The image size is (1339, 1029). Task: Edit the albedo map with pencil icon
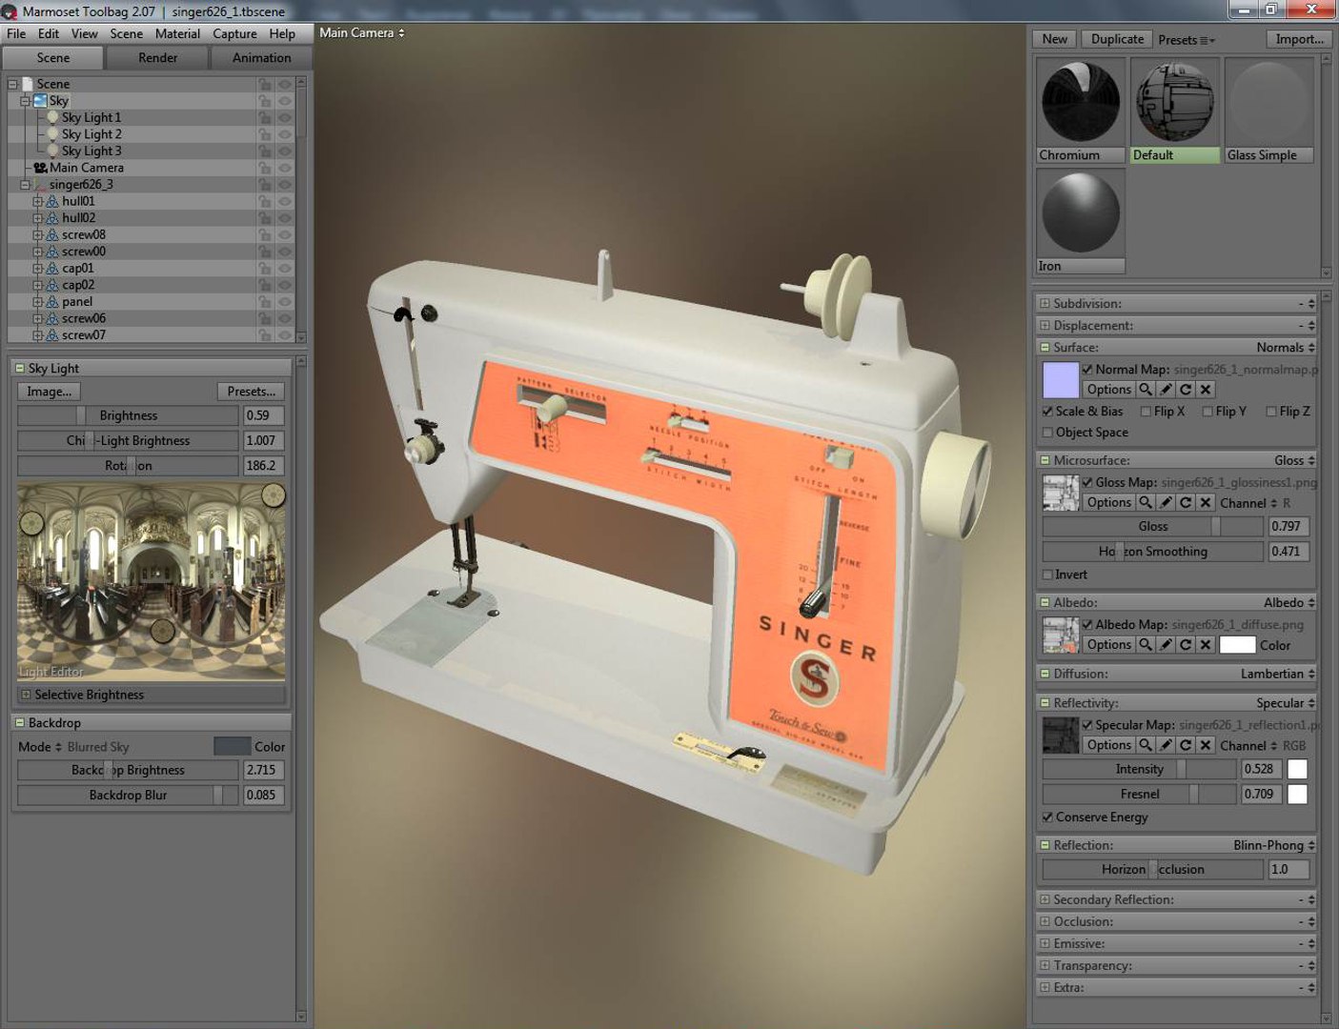(x=1166, y=645)
